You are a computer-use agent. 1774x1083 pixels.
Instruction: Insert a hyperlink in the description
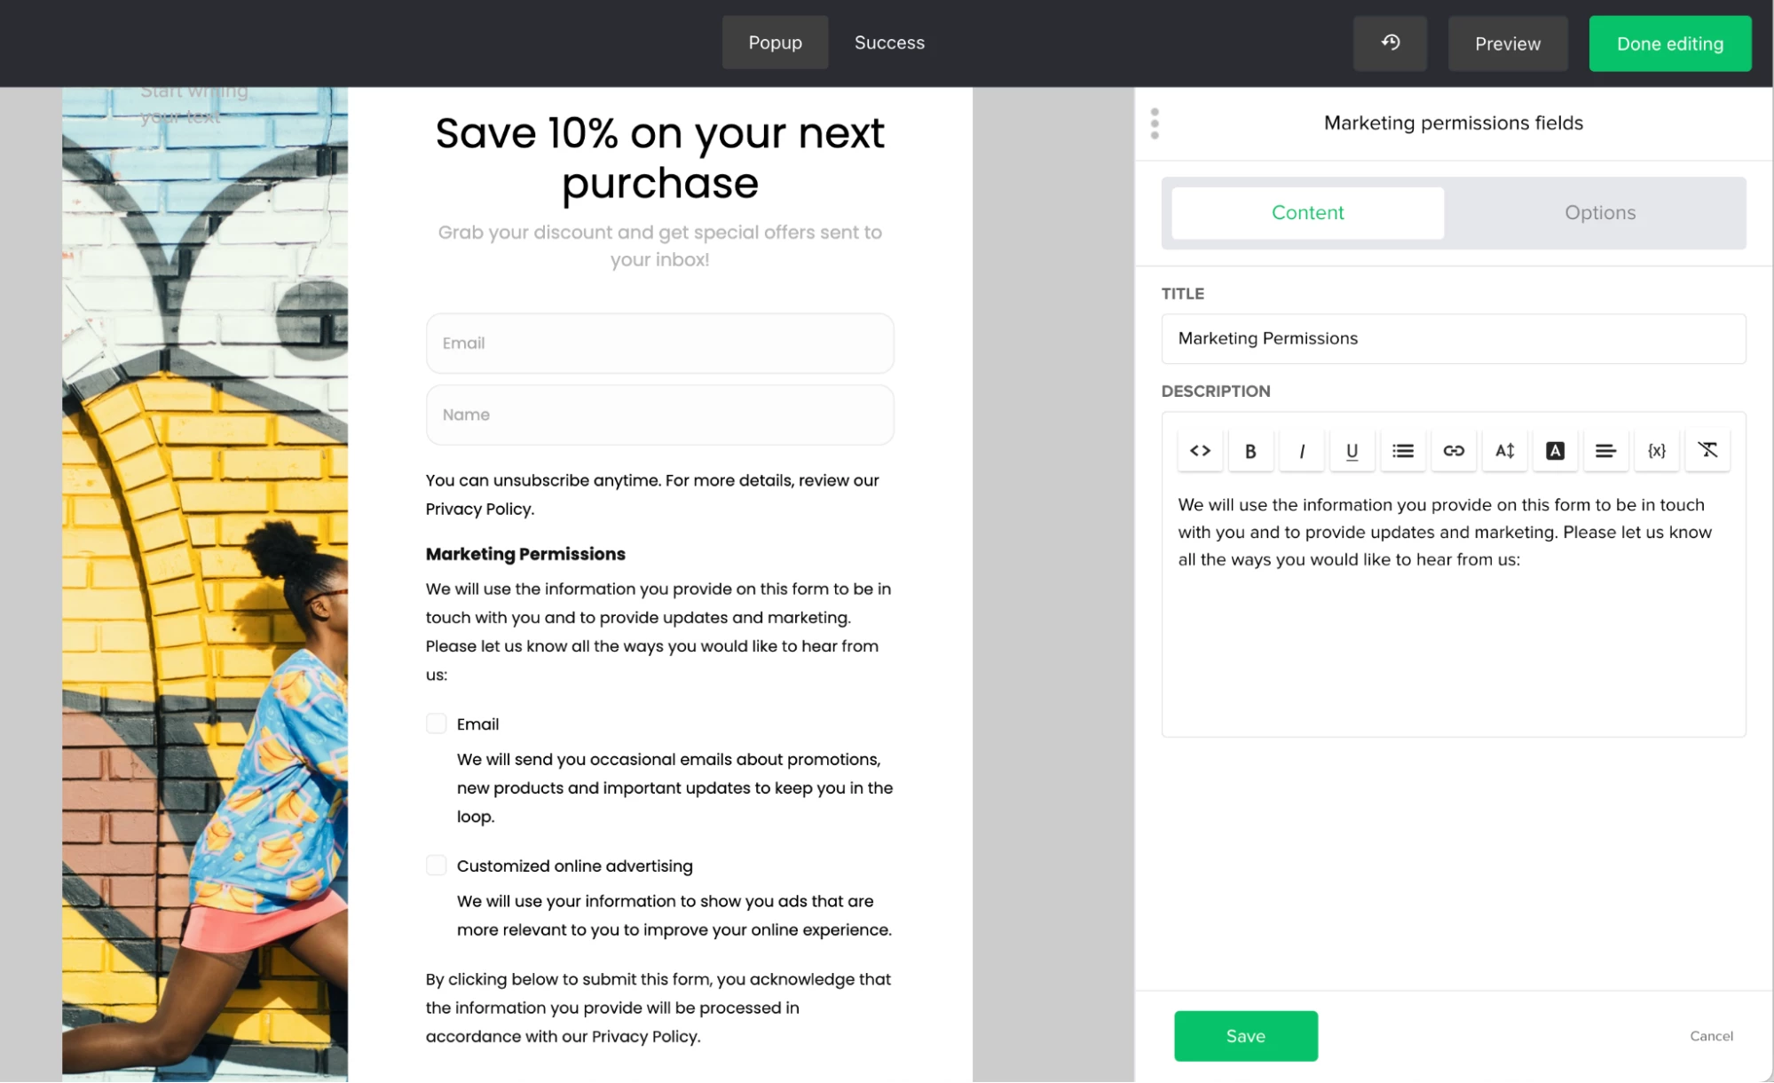pos(1453,451)
